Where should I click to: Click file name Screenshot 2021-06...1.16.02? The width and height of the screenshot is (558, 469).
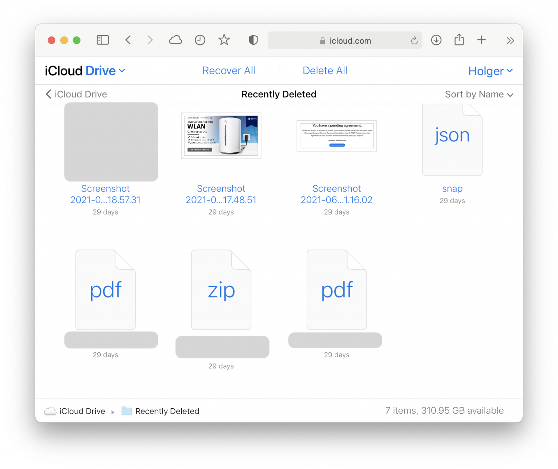pyautogui.click(x=337, y=194)
